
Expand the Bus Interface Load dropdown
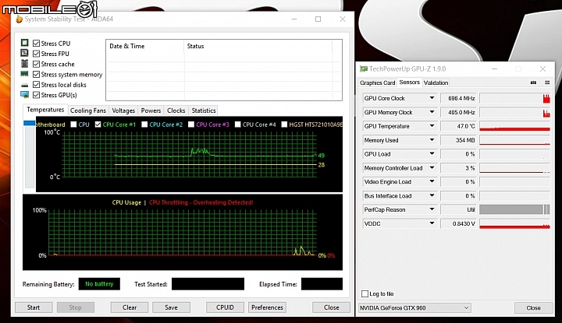tap(432, 195)
